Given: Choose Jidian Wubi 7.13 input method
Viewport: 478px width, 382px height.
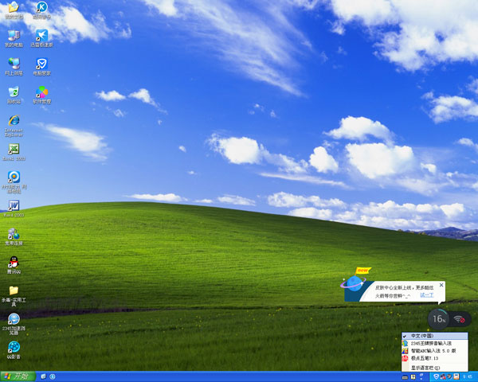Looking at the screenshot, I should coord(435,358).
